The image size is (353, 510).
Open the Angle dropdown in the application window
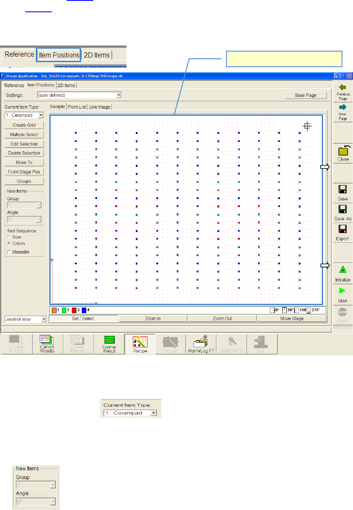tap(24, 220)
